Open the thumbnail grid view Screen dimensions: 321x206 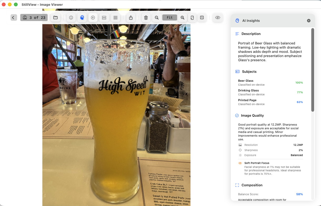[x=116, y=18]
